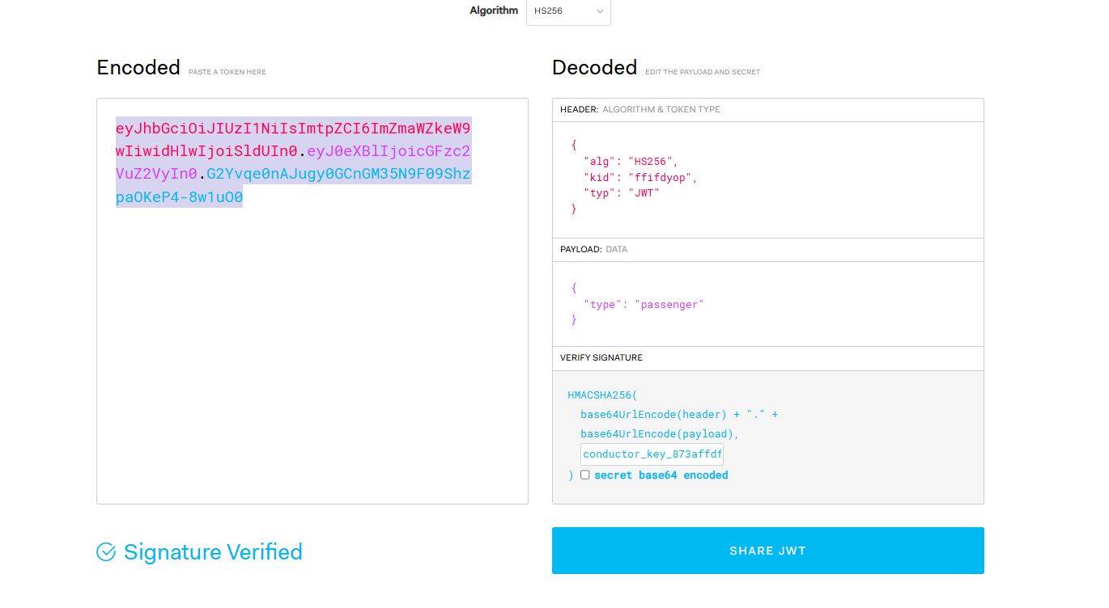Click the purple payload segment eyJ0eXBlIjoicGFzc2
This screenshot has height=608, width=1109.
389,151
